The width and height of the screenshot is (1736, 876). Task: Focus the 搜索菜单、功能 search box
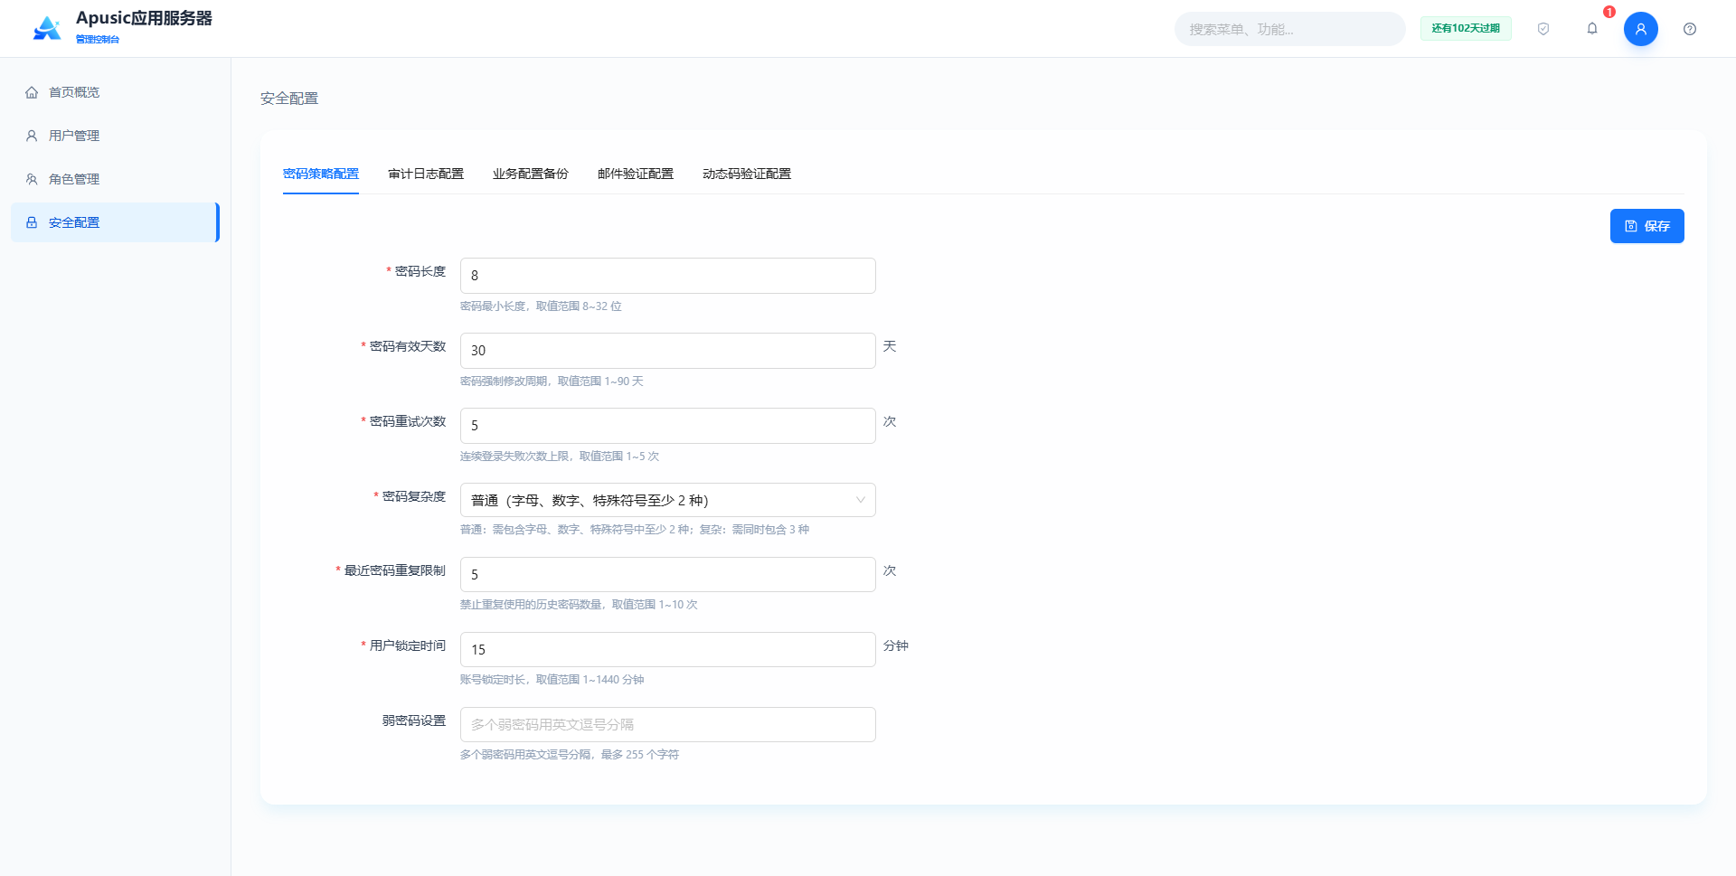pos(1290,29)
